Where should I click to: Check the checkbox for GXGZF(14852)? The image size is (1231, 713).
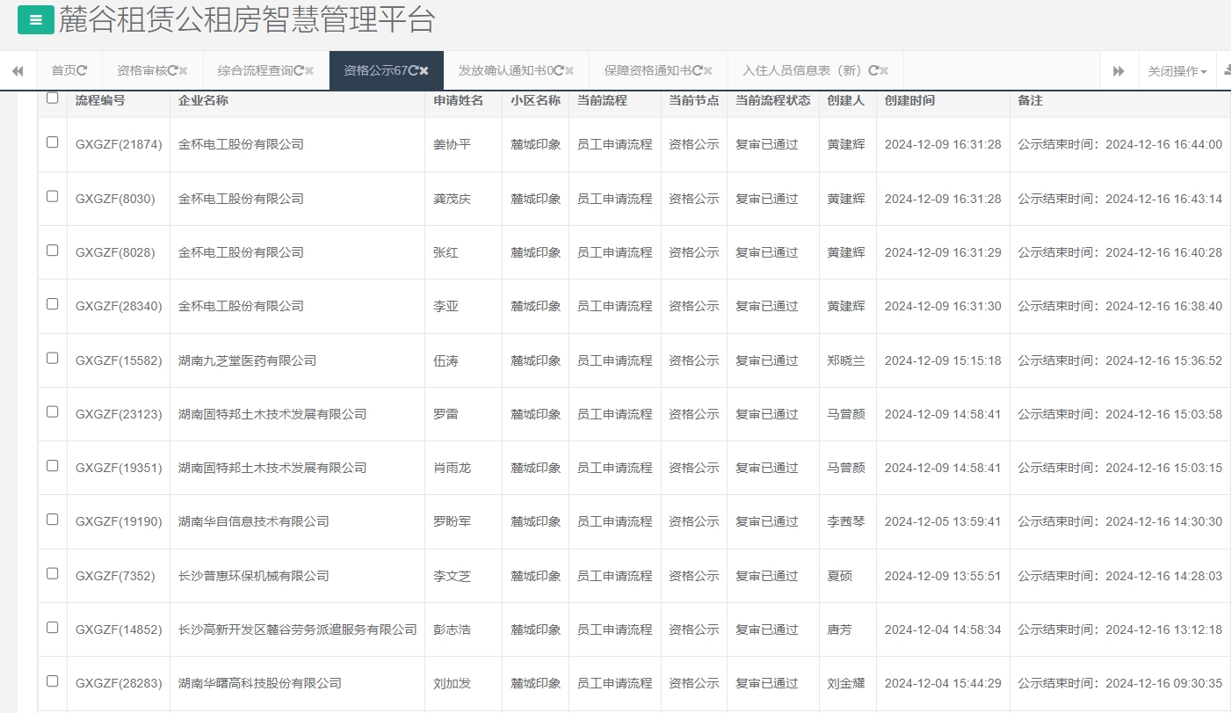(52, 629)
